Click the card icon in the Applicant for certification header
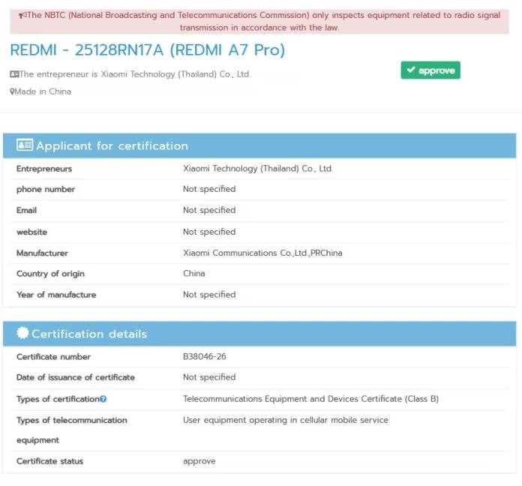522x486 pixels. coord(25,145)
